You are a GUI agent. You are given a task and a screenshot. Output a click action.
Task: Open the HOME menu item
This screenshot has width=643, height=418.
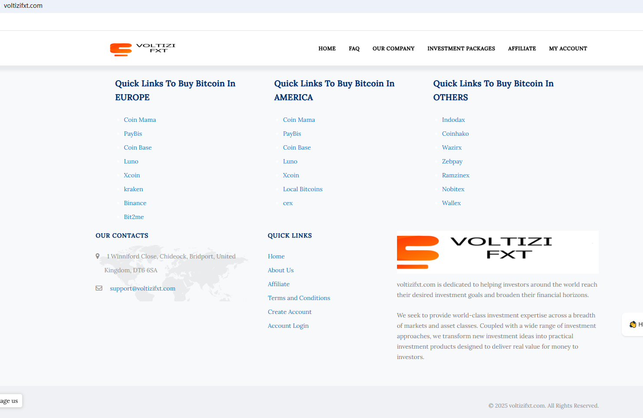tap(327, 49)
